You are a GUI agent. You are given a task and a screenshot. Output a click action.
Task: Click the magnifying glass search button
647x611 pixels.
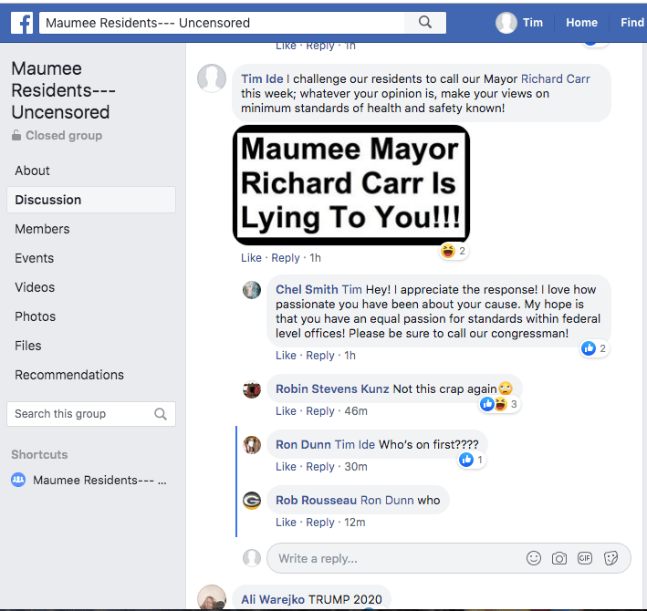pyautogui.click(x=425, y=23)
